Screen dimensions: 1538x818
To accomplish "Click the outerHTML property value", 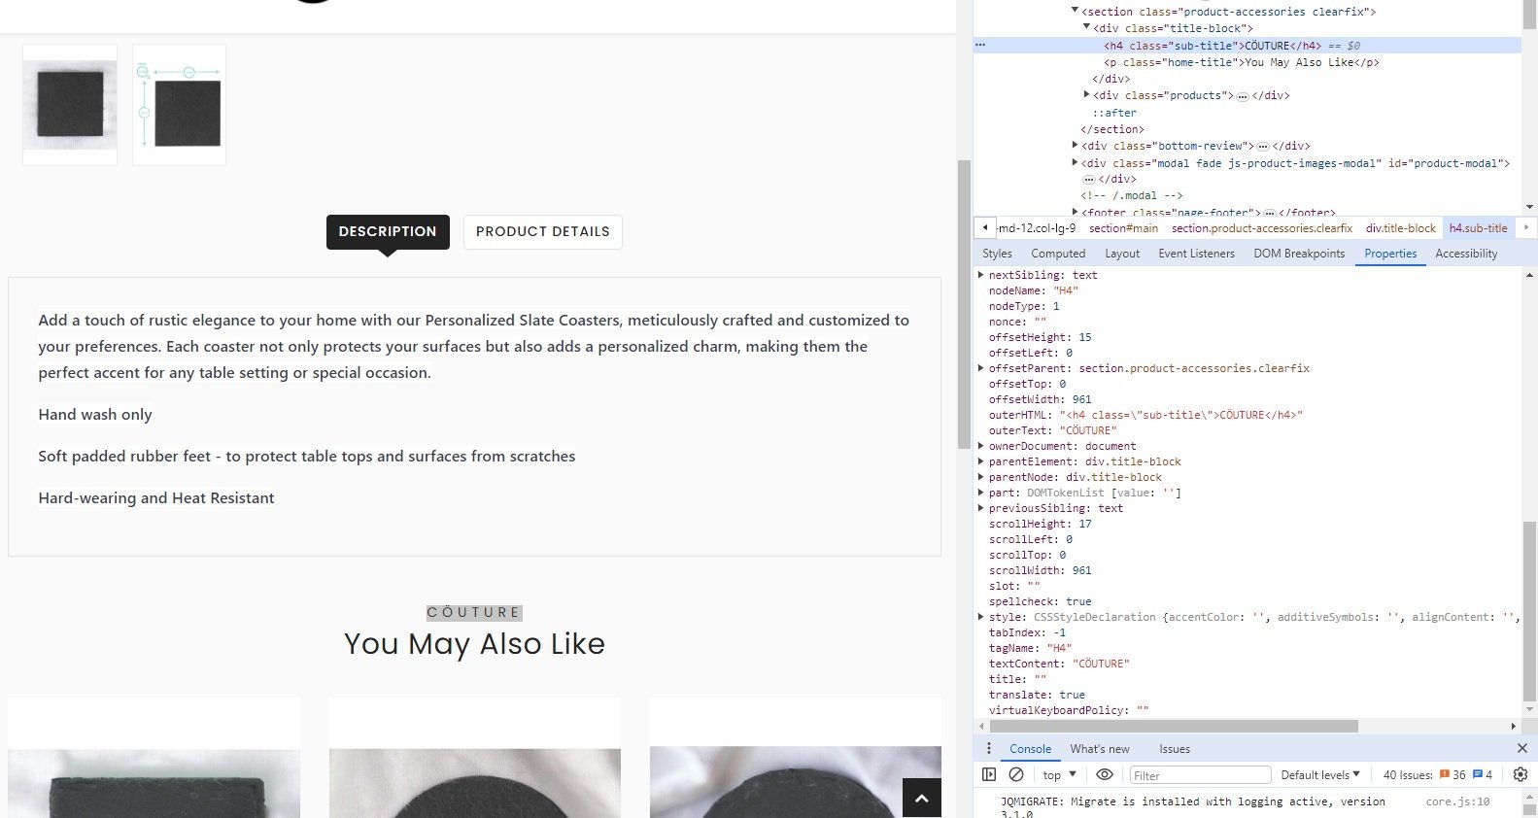I will pos(1181,415).
